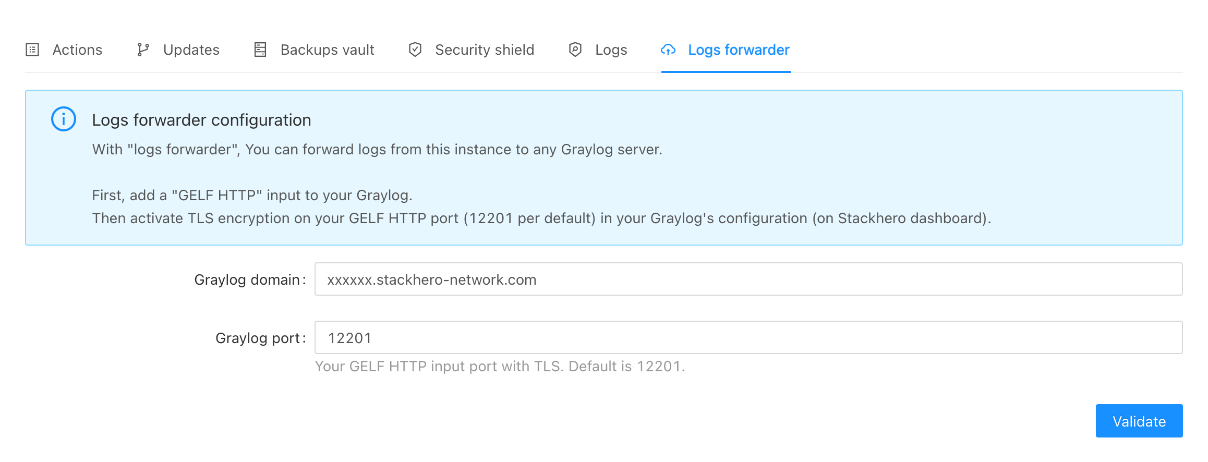Click the "Graylog port" field label

point(258,338)
